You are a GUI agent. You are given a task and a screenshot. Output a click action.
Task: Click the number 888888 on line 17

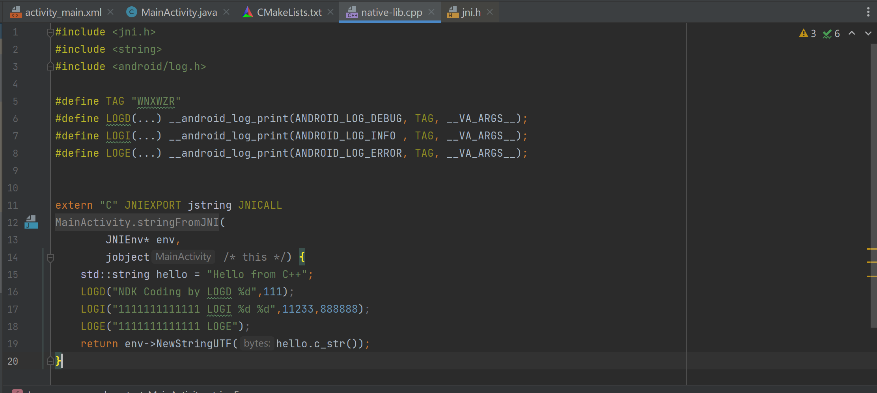pos(339,309)
